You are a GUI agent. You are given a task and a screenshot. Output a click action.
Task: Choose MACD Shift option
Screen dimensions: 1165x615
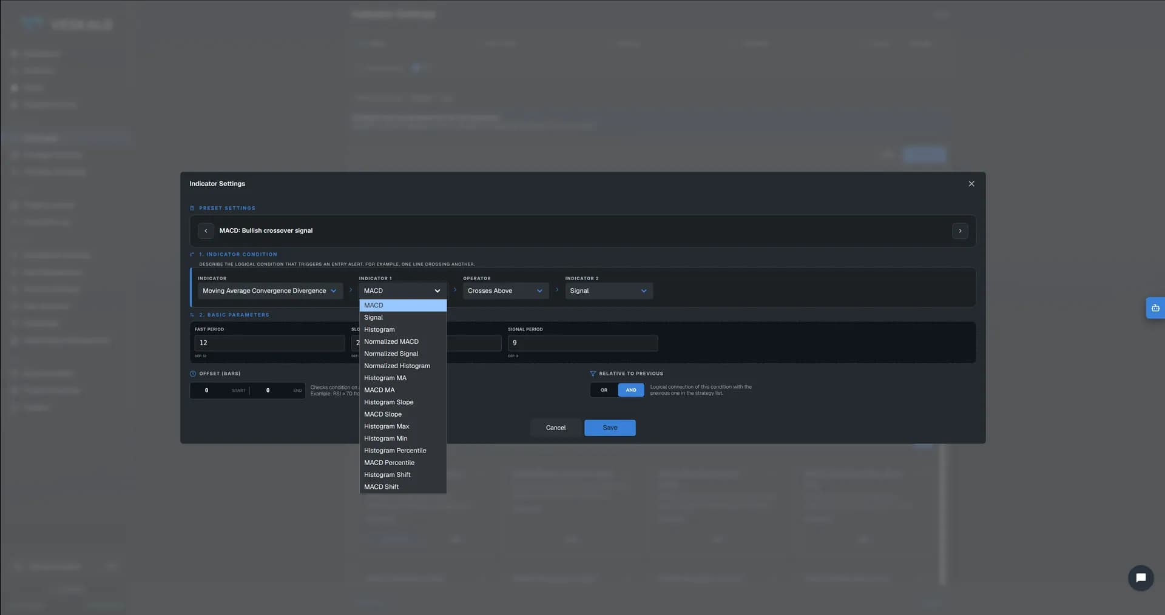(x=403, y=488)
